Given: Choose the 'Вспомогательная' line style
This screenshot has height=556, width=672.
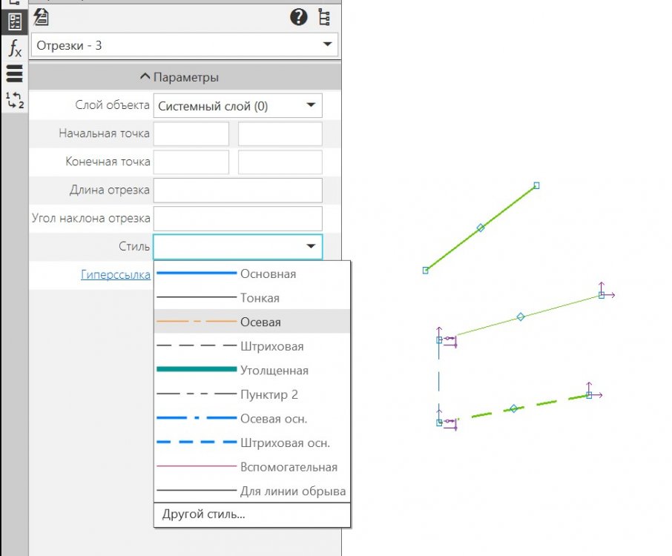Looking at the screenshot, I should pyautogui.click(x=252, y=466).
